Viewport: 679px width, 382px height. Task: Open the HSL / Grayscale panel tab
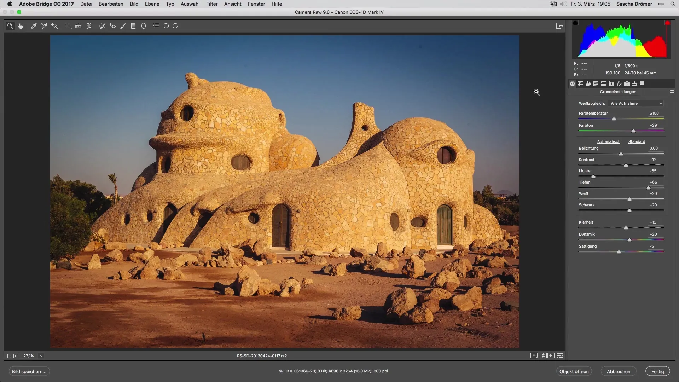coord(596,84)
